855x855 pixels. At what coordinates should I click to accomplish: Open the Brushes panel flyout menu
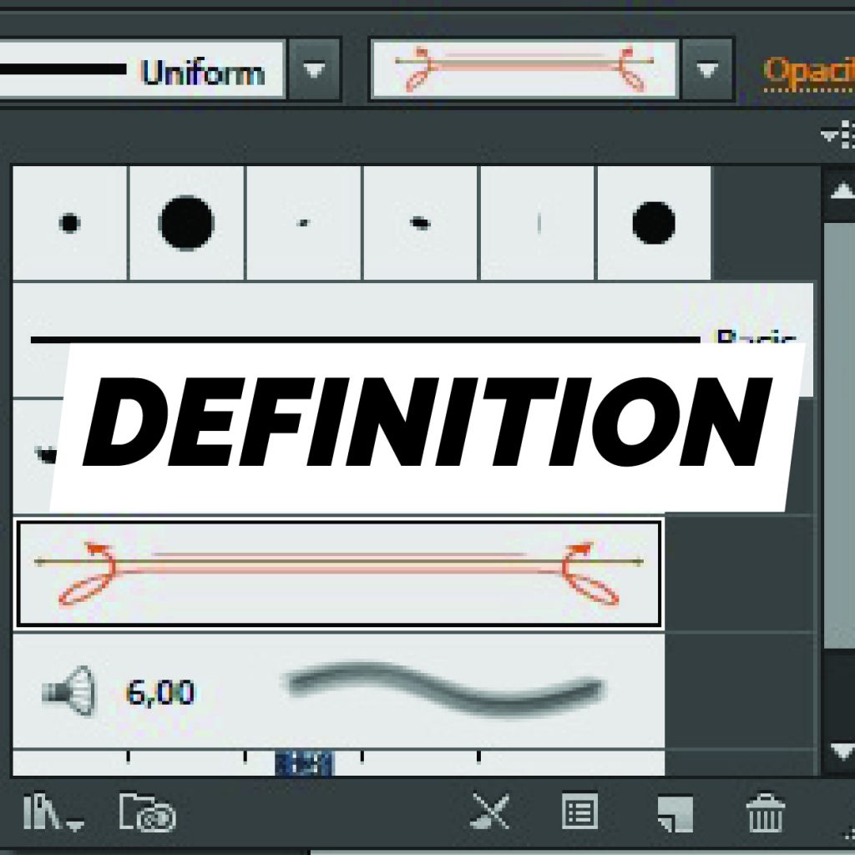pos(839,134)
